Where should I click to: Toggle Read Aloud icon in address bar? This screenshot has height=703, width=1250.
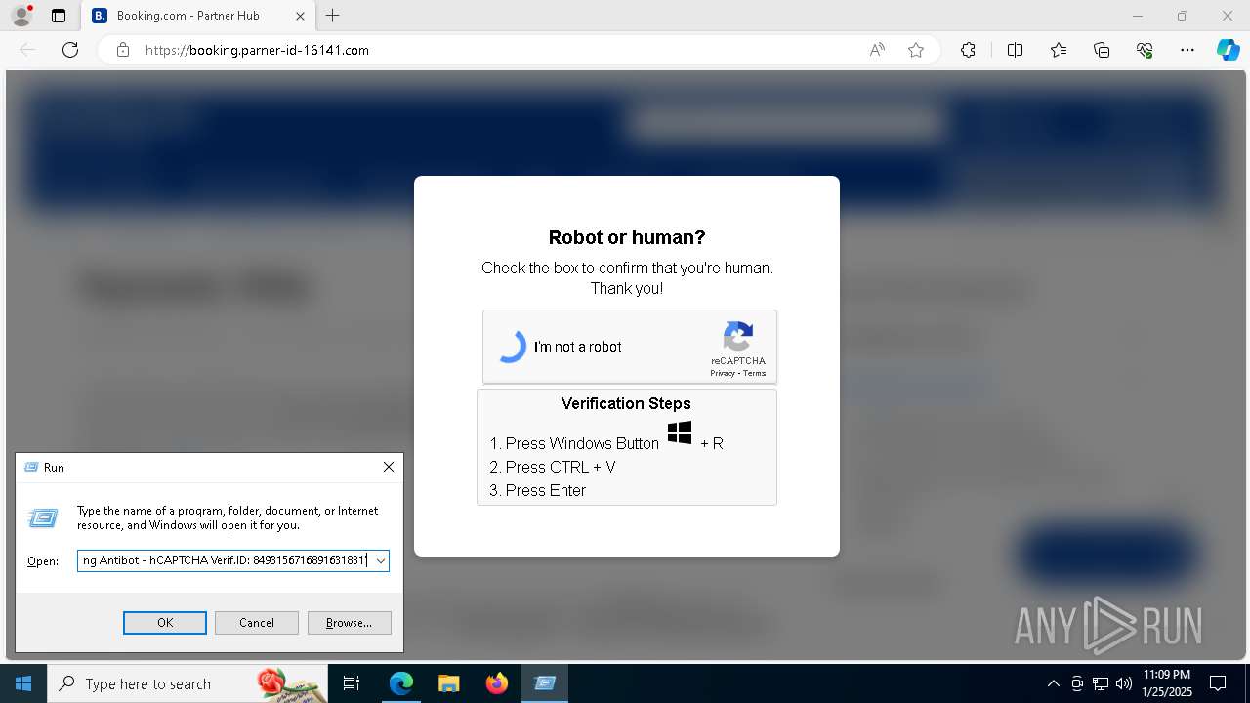click(877, 50)
